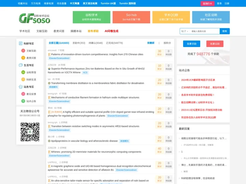This screenshot has height=184, width=246.
Task: Open AI问卷生成 nav item
Action: (111, 31)
